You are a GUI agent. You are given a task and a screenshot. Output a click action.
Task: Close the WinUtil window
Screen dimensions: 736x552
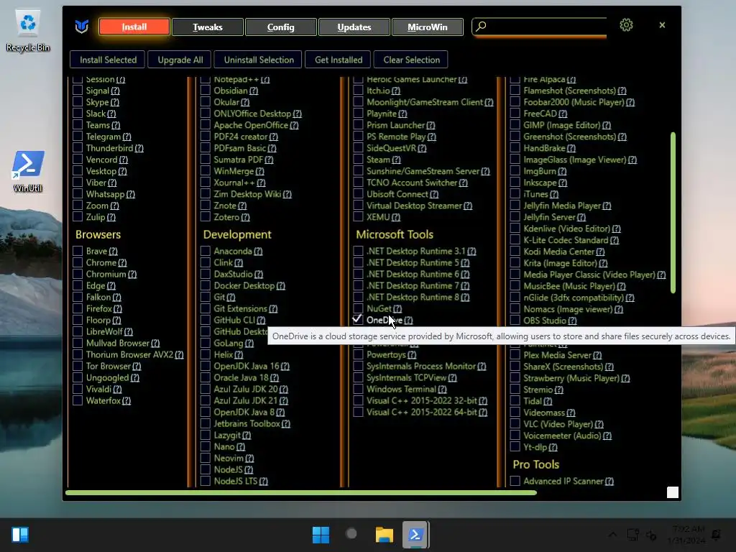pos(662,25)
